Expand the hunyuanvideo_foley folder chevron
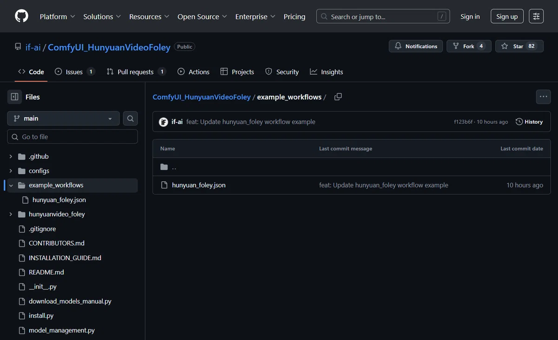The width and height of the screenshot is (558, 340). click(11, 214)
